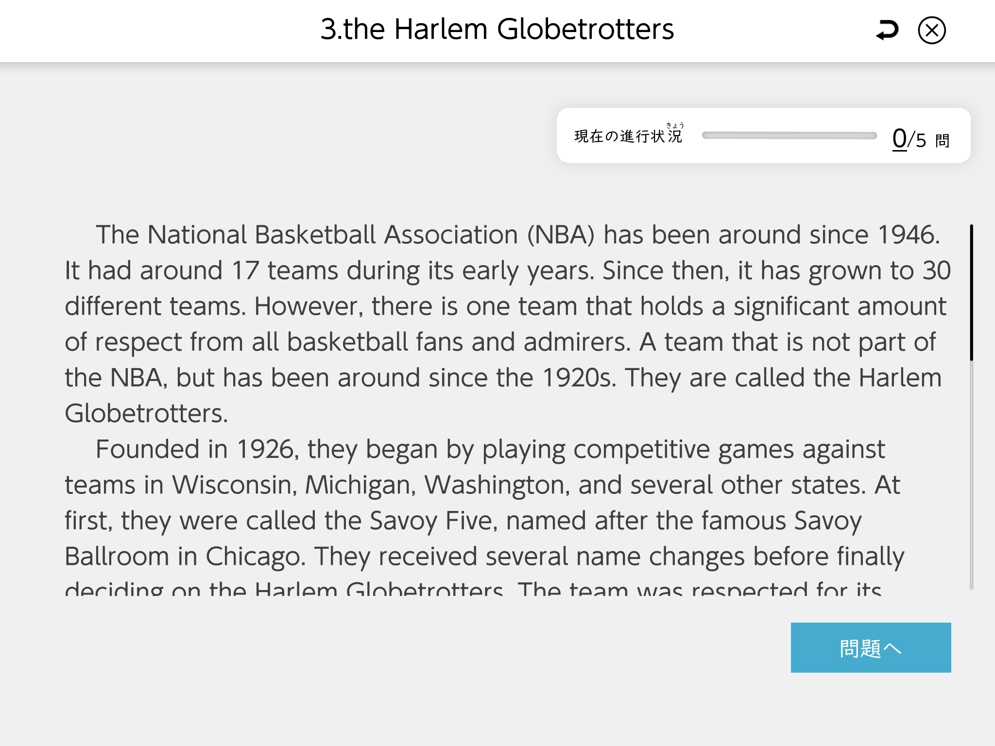Click the dark passage scrollbar thumb
Viewport: 995px width, 746px height.
[x=971, y=292]
